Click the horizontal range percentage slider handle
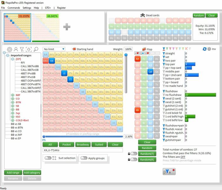The height and width of the screenshot is (190, 222). coord(44,137)
